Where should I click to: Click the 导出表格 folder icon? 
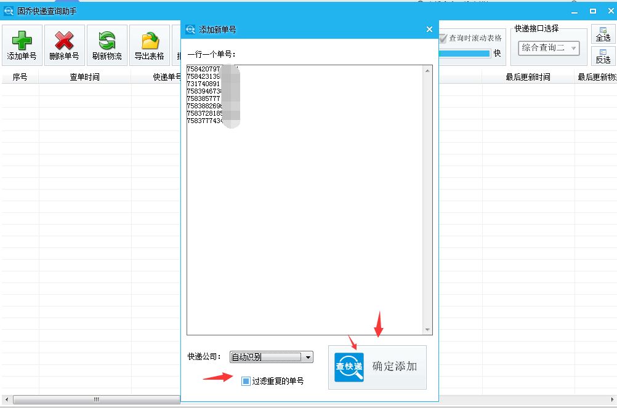click(x=150, y=40)
